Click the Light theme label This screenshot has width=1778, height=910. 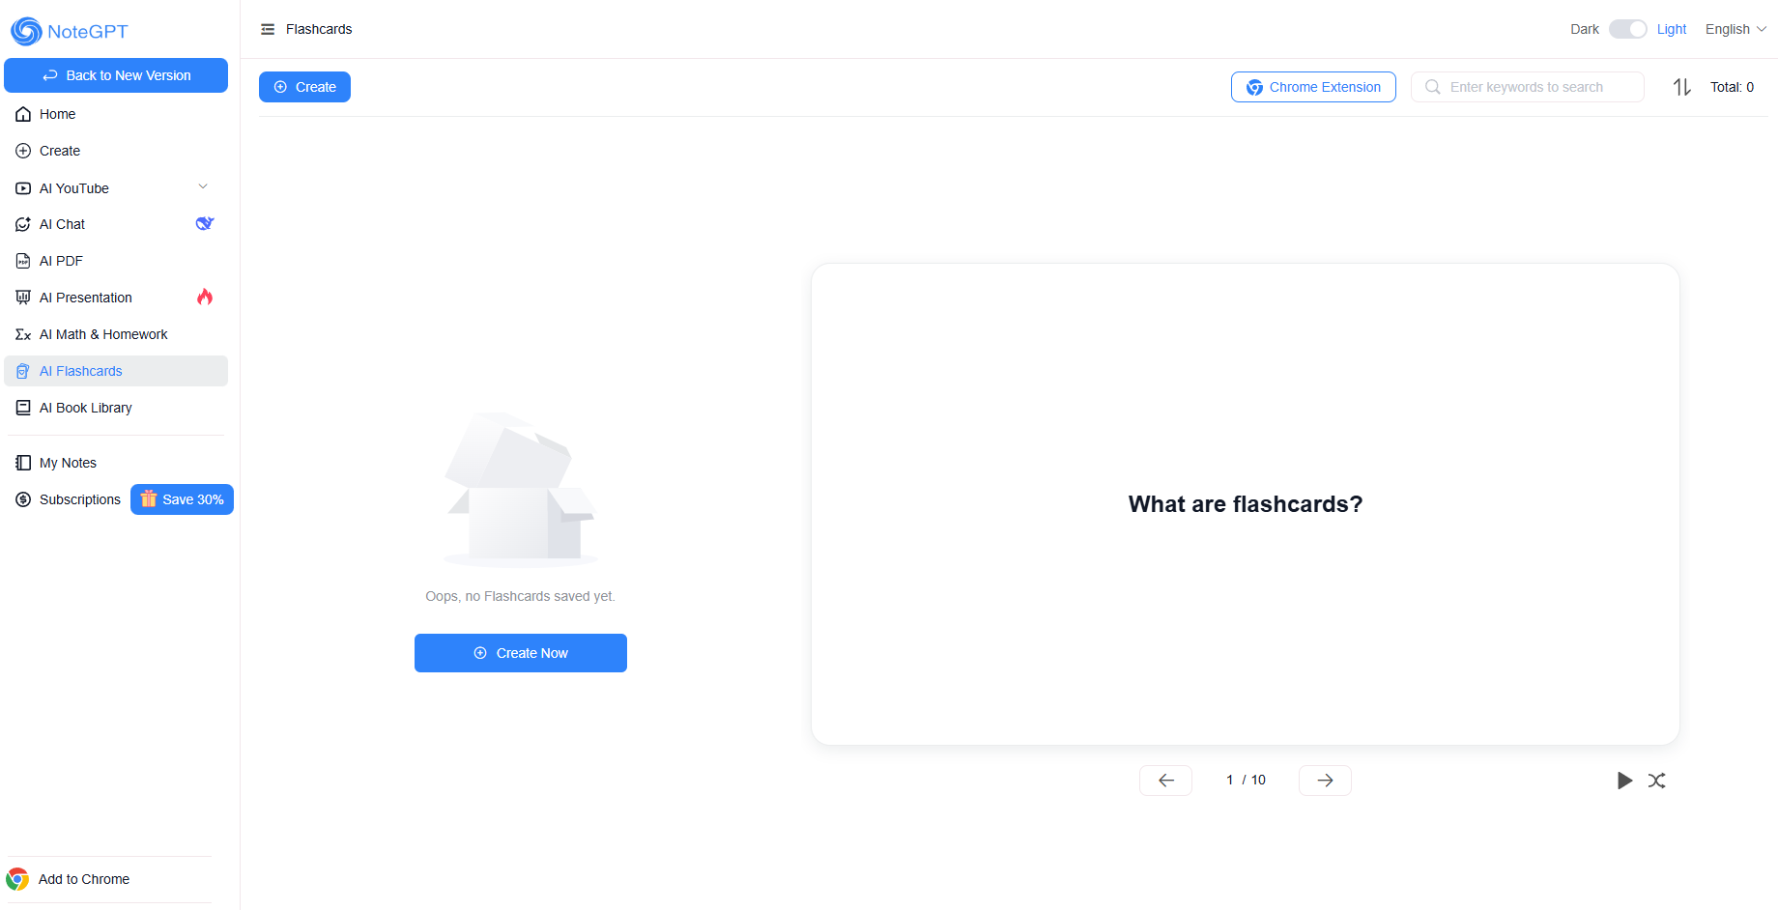point(1672,29)
